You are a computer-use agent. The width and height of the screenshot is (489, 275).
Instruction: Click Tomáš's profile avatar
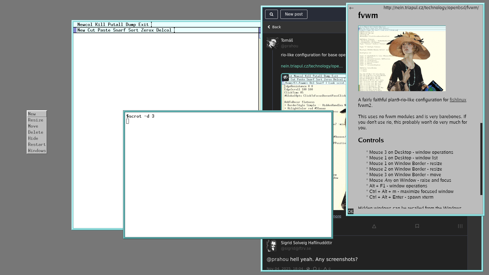point(272,43)
